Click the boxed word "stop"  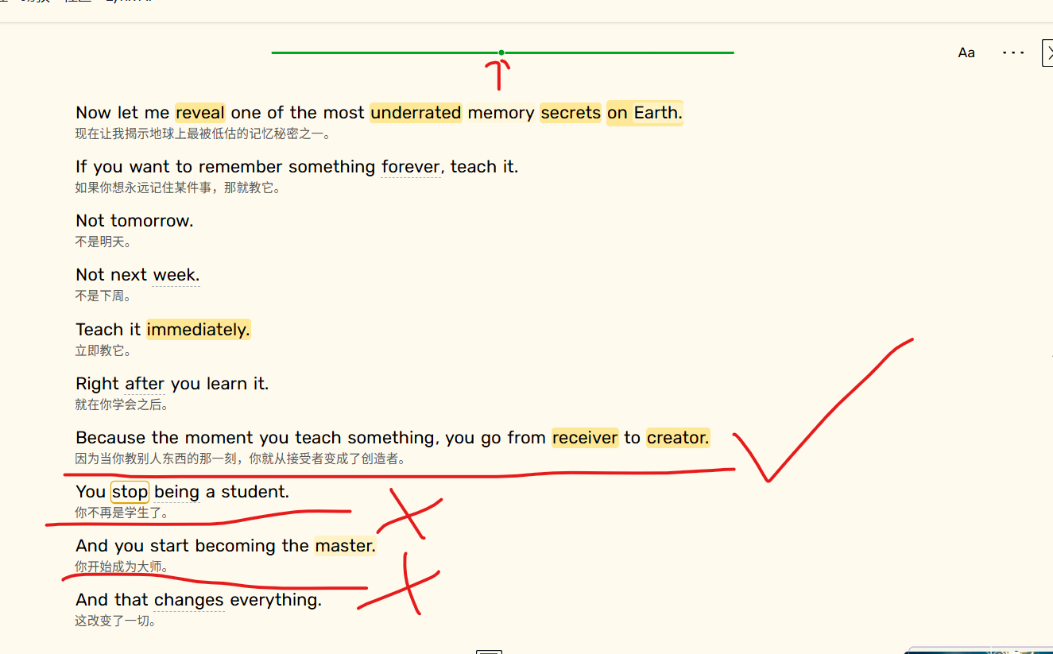(x=130, y=492)
